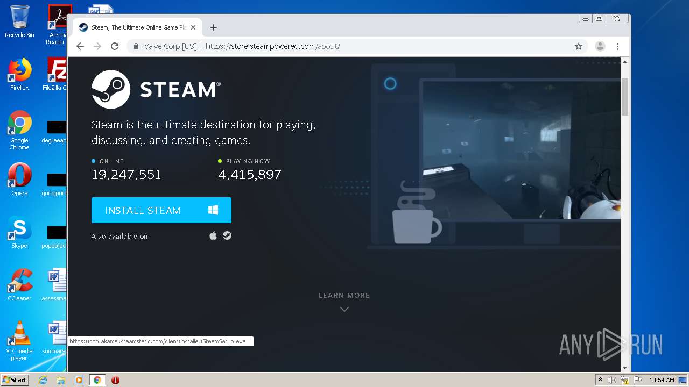This screenshot has width=689, height=387.
Task: Click the Windows Start button
Action: [x=15, y=379]
